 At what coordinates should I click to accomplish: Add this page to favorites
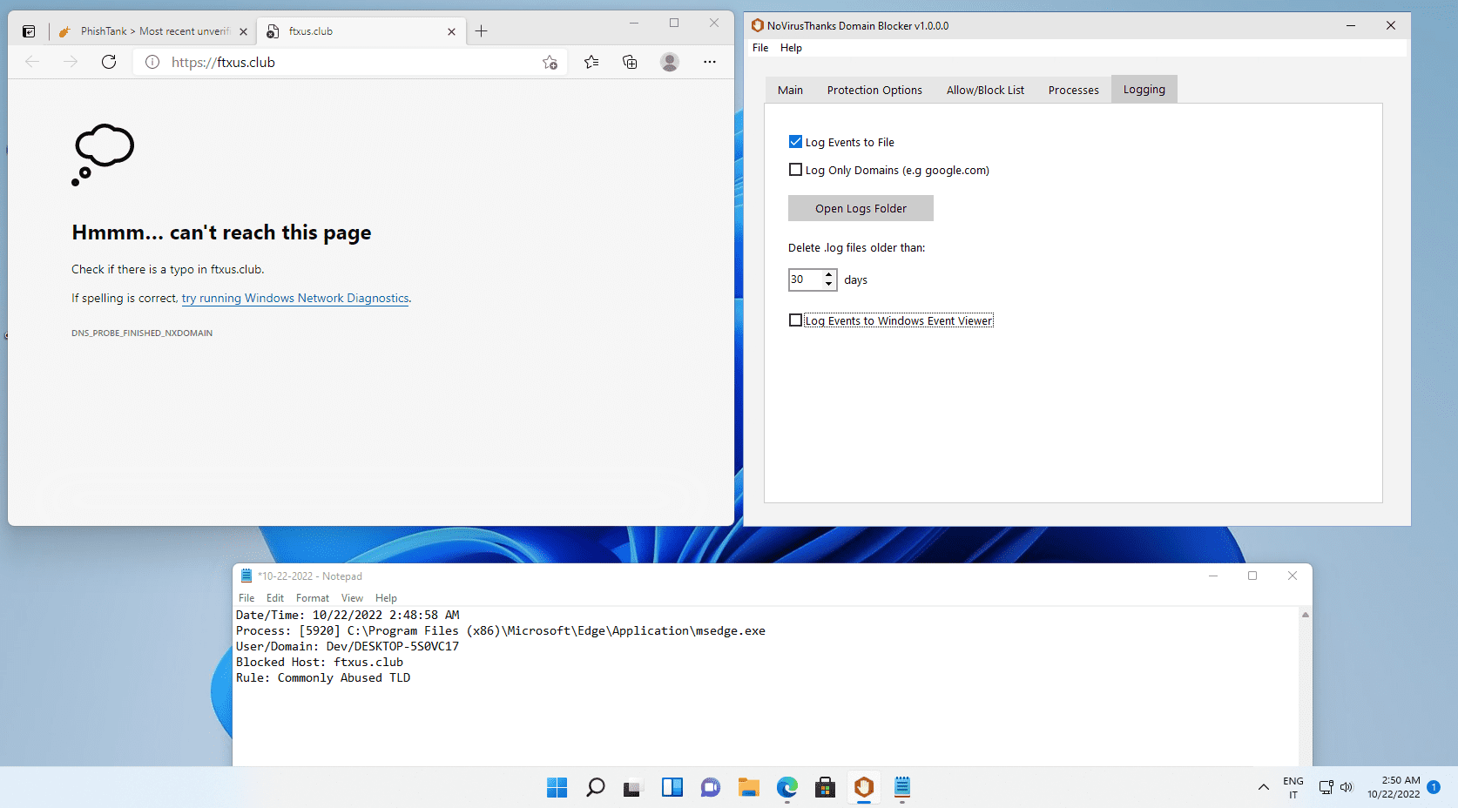pyautogui.click(x=550, y=62)
